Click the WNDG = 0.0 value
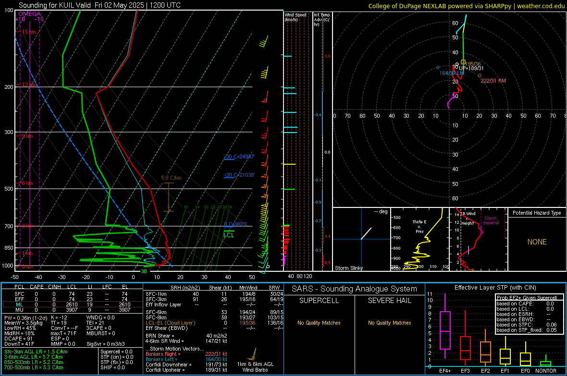Screen dimensions: 567x376 click(x=100, y=317)
